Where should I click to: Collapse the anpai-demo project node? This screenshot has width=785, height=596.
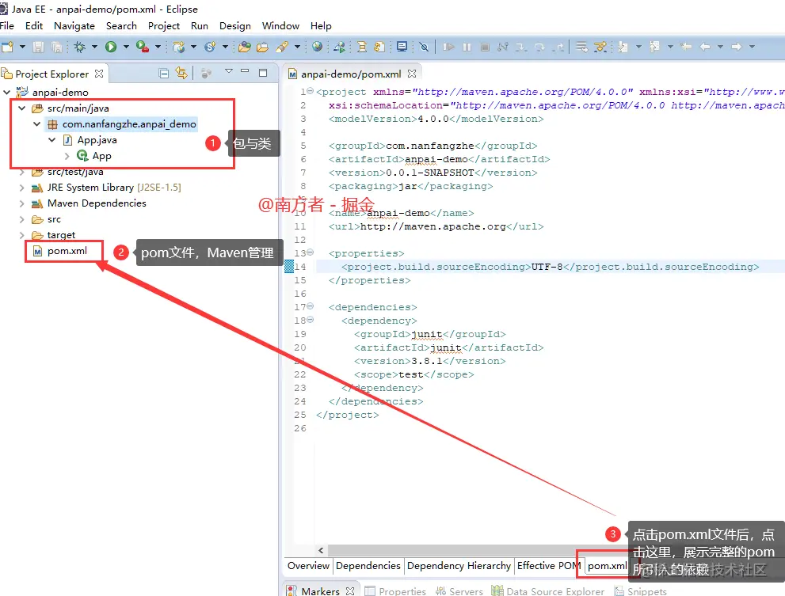pyautogui.click(x=6, y=92)
